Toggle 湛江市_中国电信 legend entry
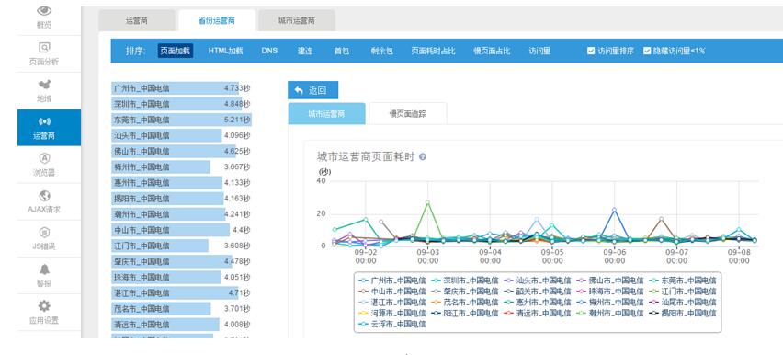This screenshot has width=783, height=355. click(392, 303)
